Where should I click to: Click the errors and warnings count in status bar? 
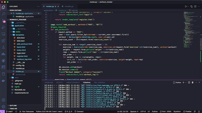(x=68, y=112)
